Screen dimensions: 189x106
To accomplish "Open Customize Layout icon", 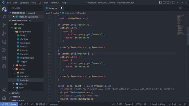I will (173, 3).
